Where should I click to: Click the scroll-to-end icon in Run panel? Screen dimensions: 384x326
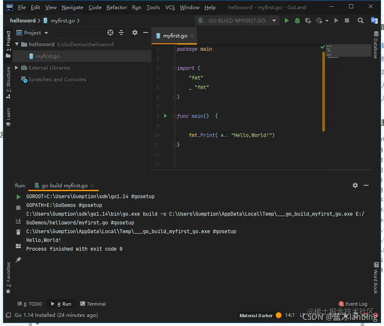click(x=18, y=221)
